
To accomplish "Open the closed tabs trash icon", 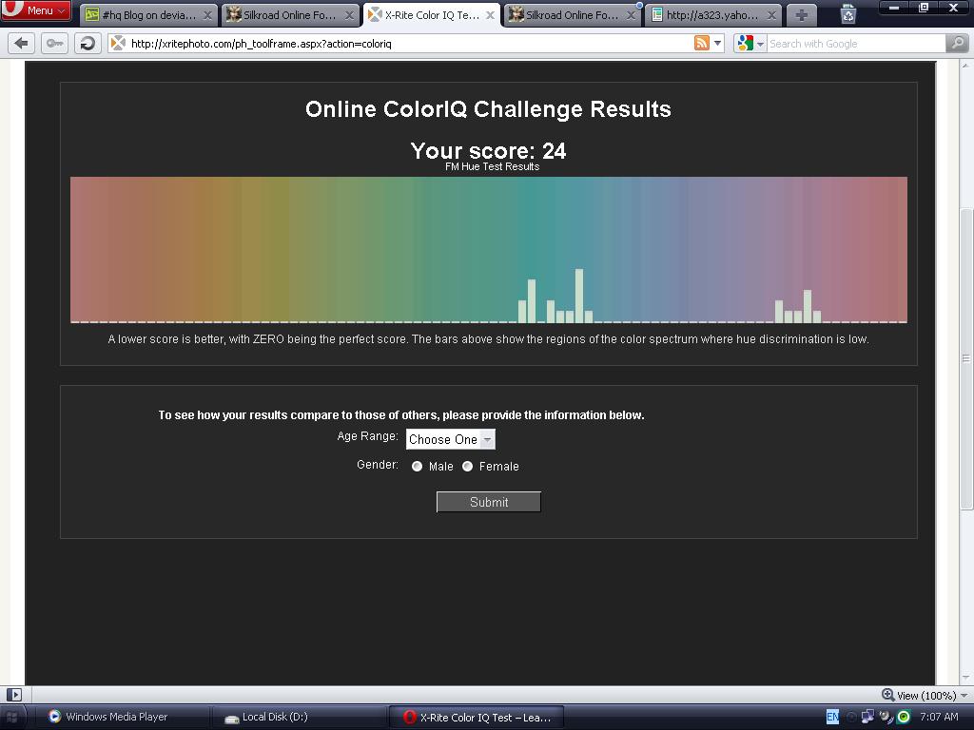I will click(848, 14).
